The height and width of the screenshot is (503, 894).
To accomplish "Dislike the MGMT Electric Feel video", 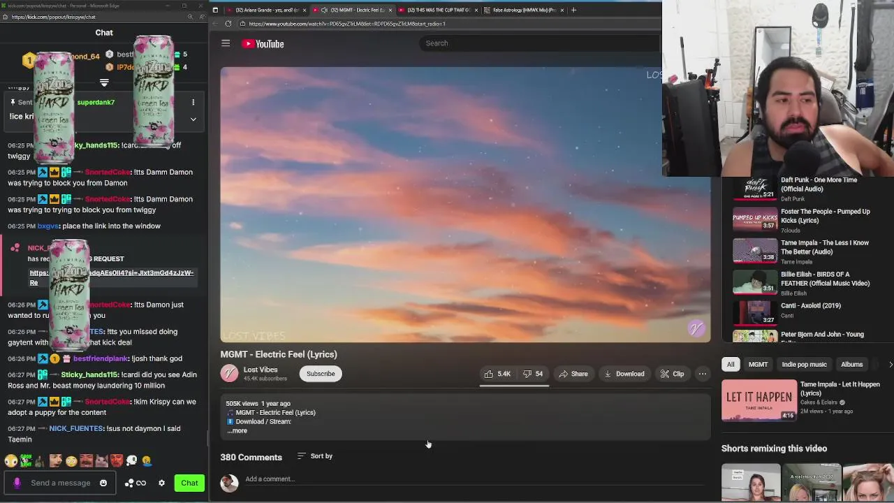I will pyautogui.click(x=534, y=374).
